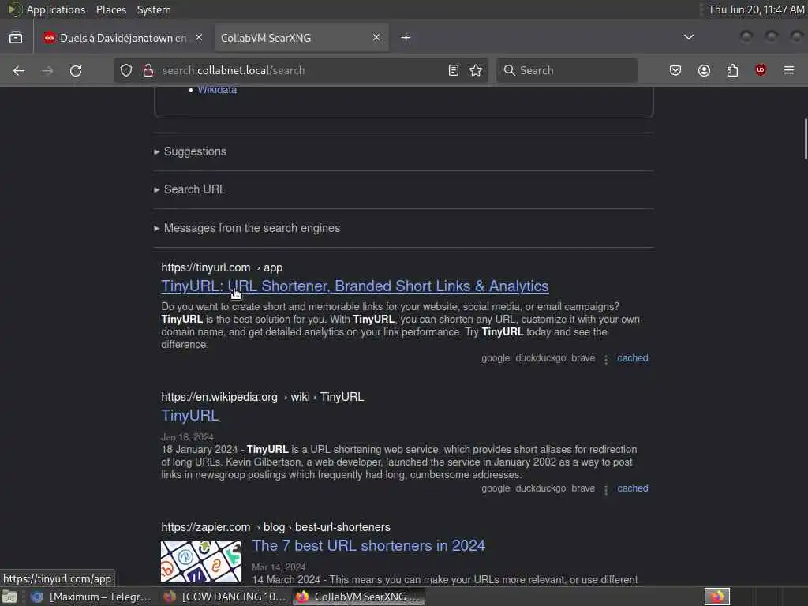808x606 pixels.
Task: Expand Messages from the search engines
Action: 252,228
